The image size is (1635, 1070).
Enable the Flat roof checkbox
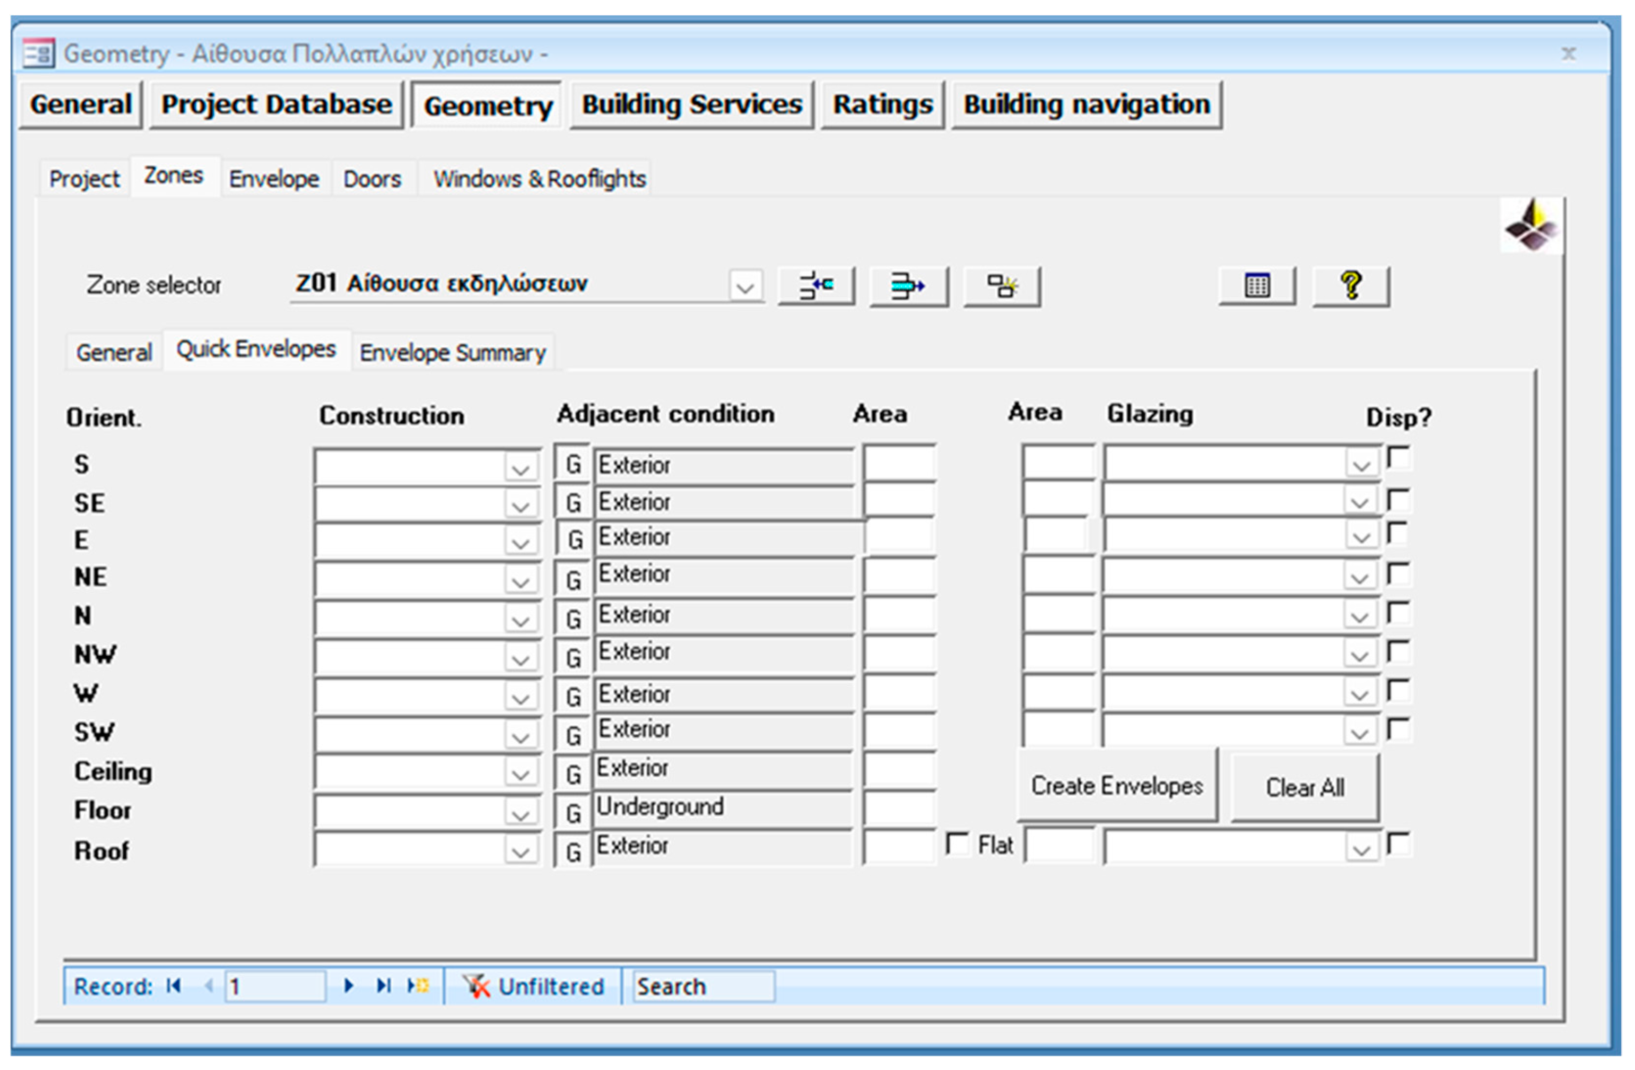coord(956,844)
